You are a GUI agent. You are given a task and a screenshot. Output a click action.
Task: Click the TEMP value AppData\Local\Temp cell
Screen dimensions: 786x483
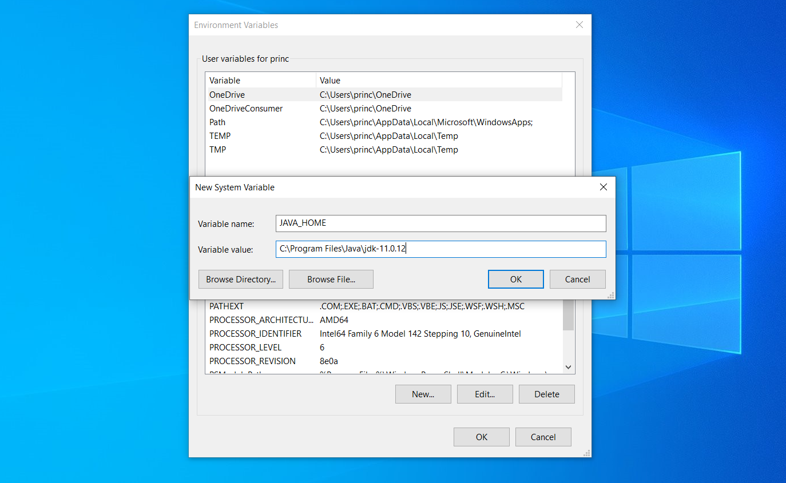click(389, 136)
